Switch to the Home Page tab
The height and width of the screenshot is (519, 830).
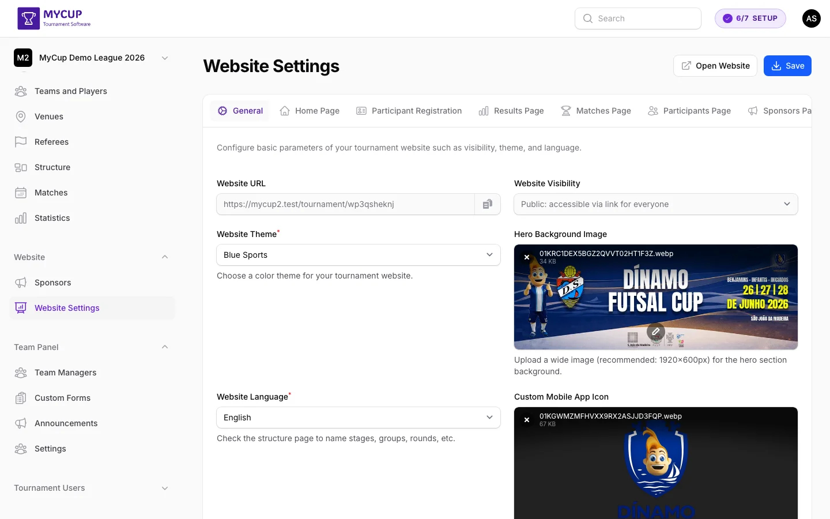tap(310, 111)
